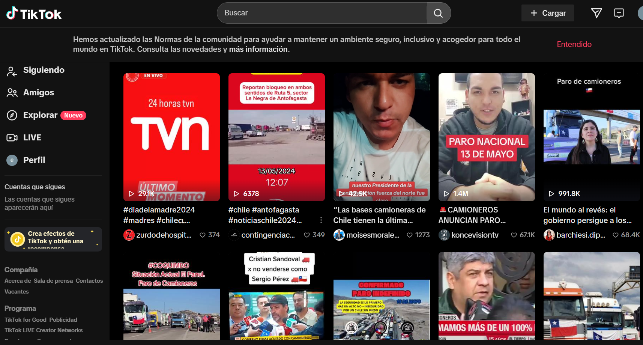Click Las bases camioneras caption
Viewport: 643px width, 345px height.
379,215
